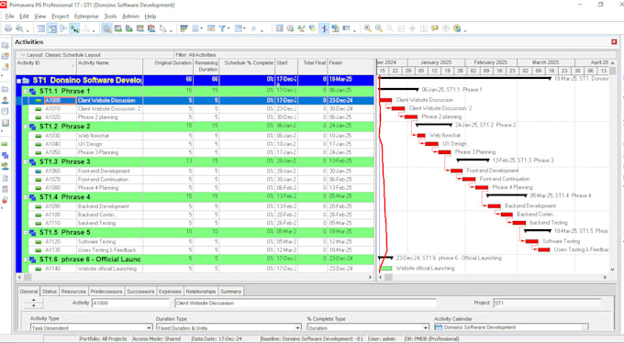Open Projects folder icon in left sidebar
The image size is (624, 343).
6,89
